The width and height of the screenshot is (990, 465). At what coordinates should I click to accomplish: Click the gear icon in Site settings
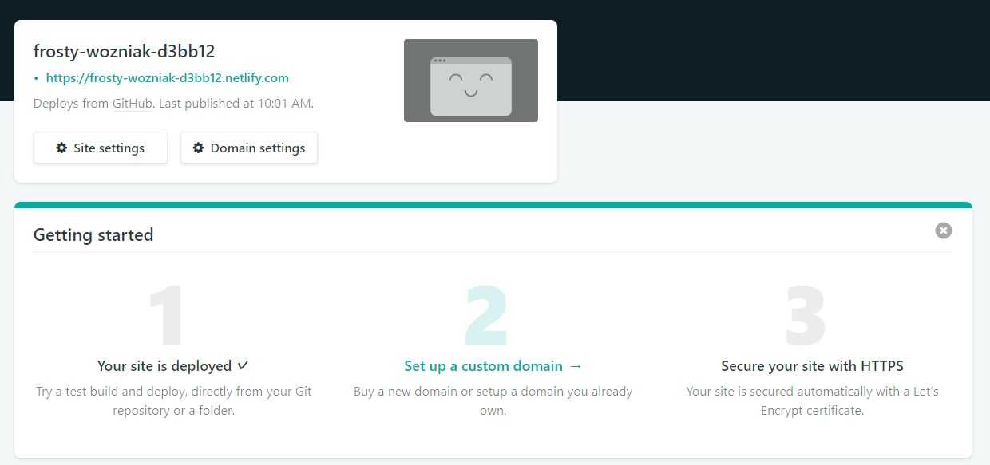click(x=61, y=148)
